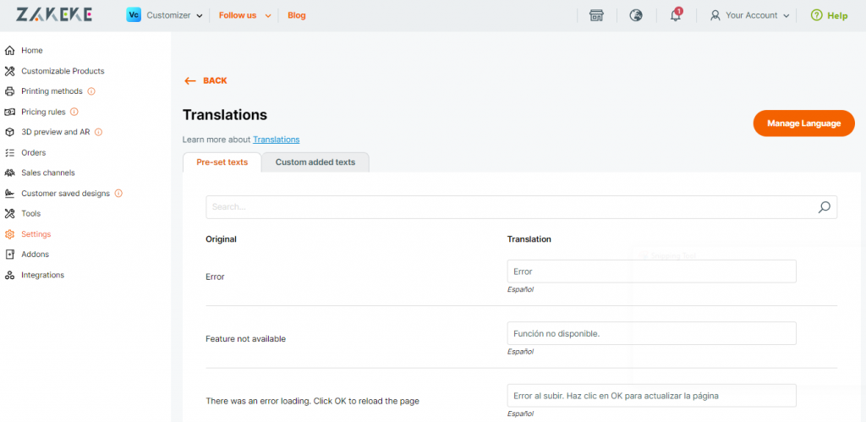This screenshot has height=422, width=866.
Task: Select the Pre-set texts tab
Action: point(222,162)
